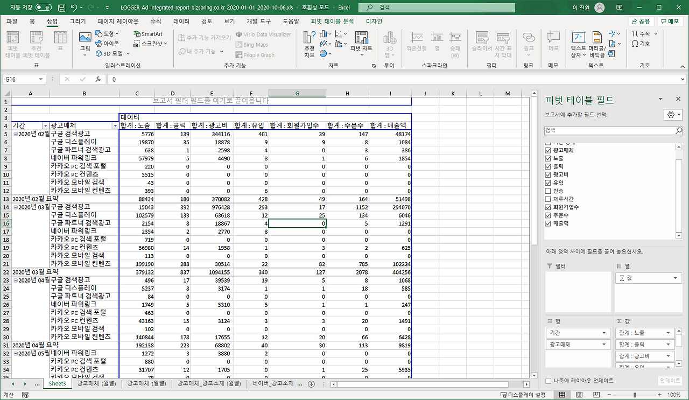Switch to the 광고매체 (월별) sheet tab
689x400 pixels.
point(97,384)
